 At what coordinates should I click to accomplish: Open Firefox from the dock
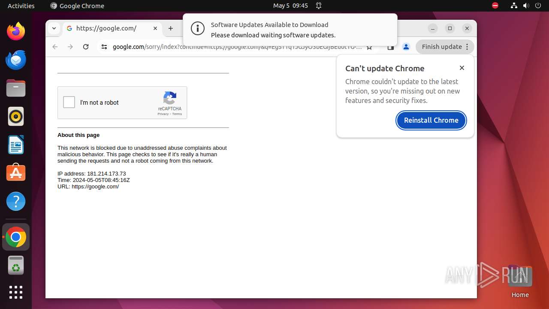pyautogui.click(x=16, y=31)
